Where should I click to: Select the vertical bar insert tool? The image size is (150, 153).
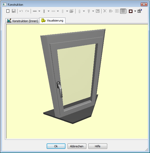point(44,11)
